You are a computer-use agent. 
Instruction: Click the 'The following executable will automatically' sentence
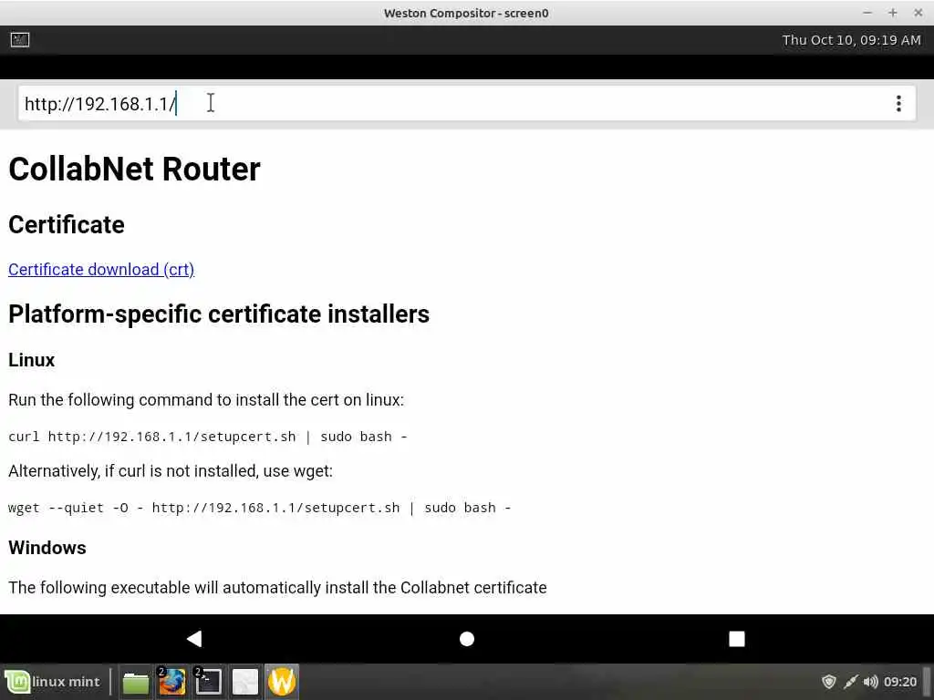(277, 588)
